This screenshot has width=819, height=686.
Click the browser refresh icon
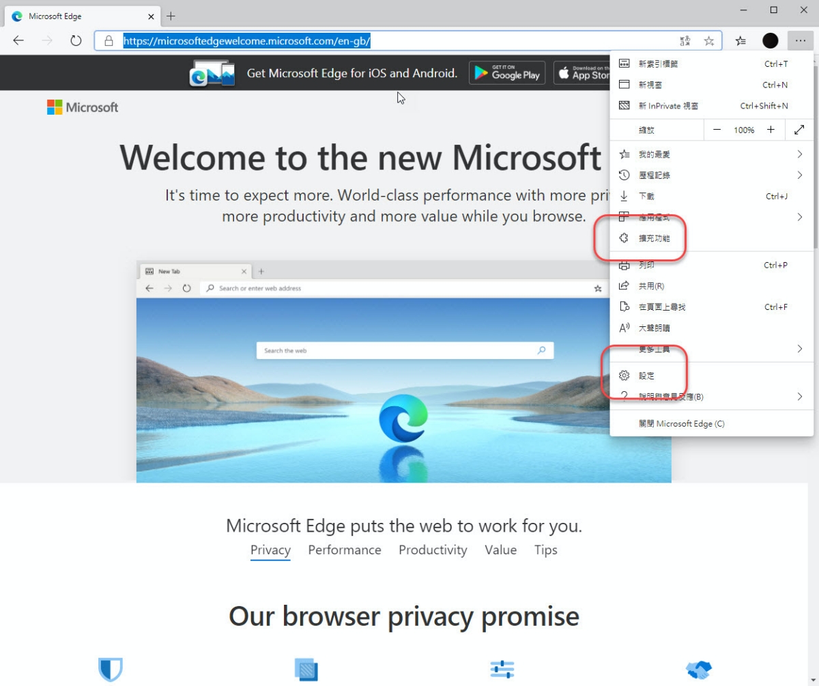76,41
